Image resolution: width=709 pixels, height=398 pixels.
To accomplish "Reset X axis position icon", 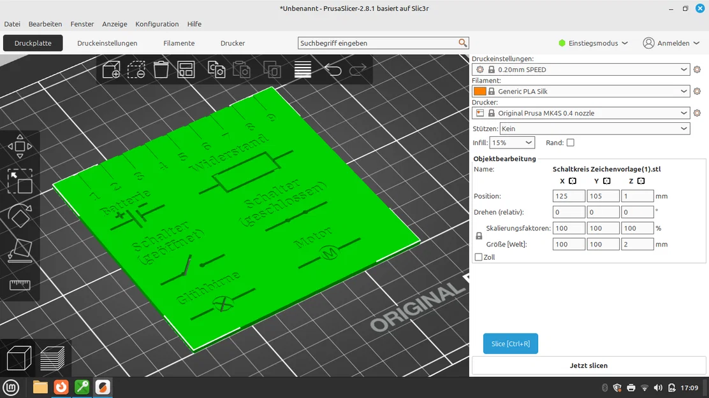I will (573, 181).
